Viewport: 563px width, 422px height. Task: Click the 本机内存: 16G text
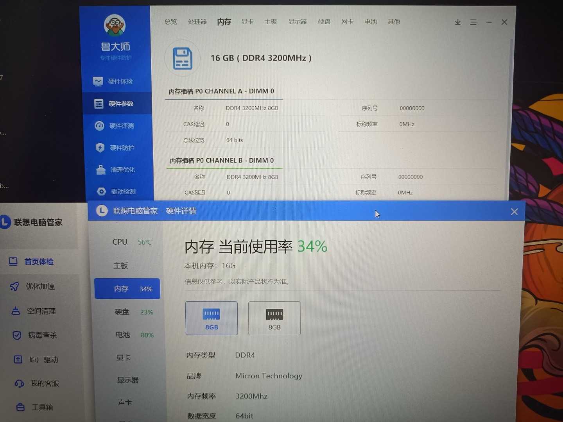(210, 266)
